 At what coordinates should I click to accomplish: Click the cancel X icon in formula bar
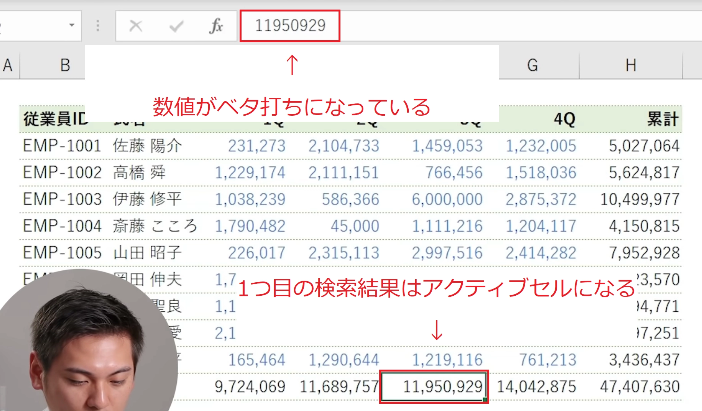click(x=136, y=26)
